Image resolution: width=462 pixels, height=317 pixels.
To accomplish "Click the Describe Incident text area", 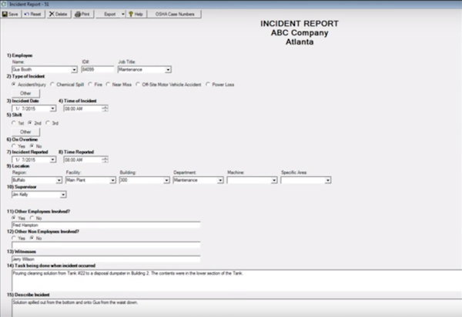I will (x=237, y=308).
